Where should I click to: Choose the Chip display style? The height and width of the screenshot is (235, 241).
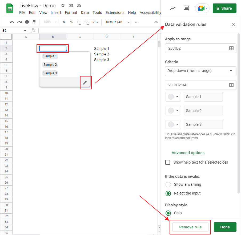(168, 213)
